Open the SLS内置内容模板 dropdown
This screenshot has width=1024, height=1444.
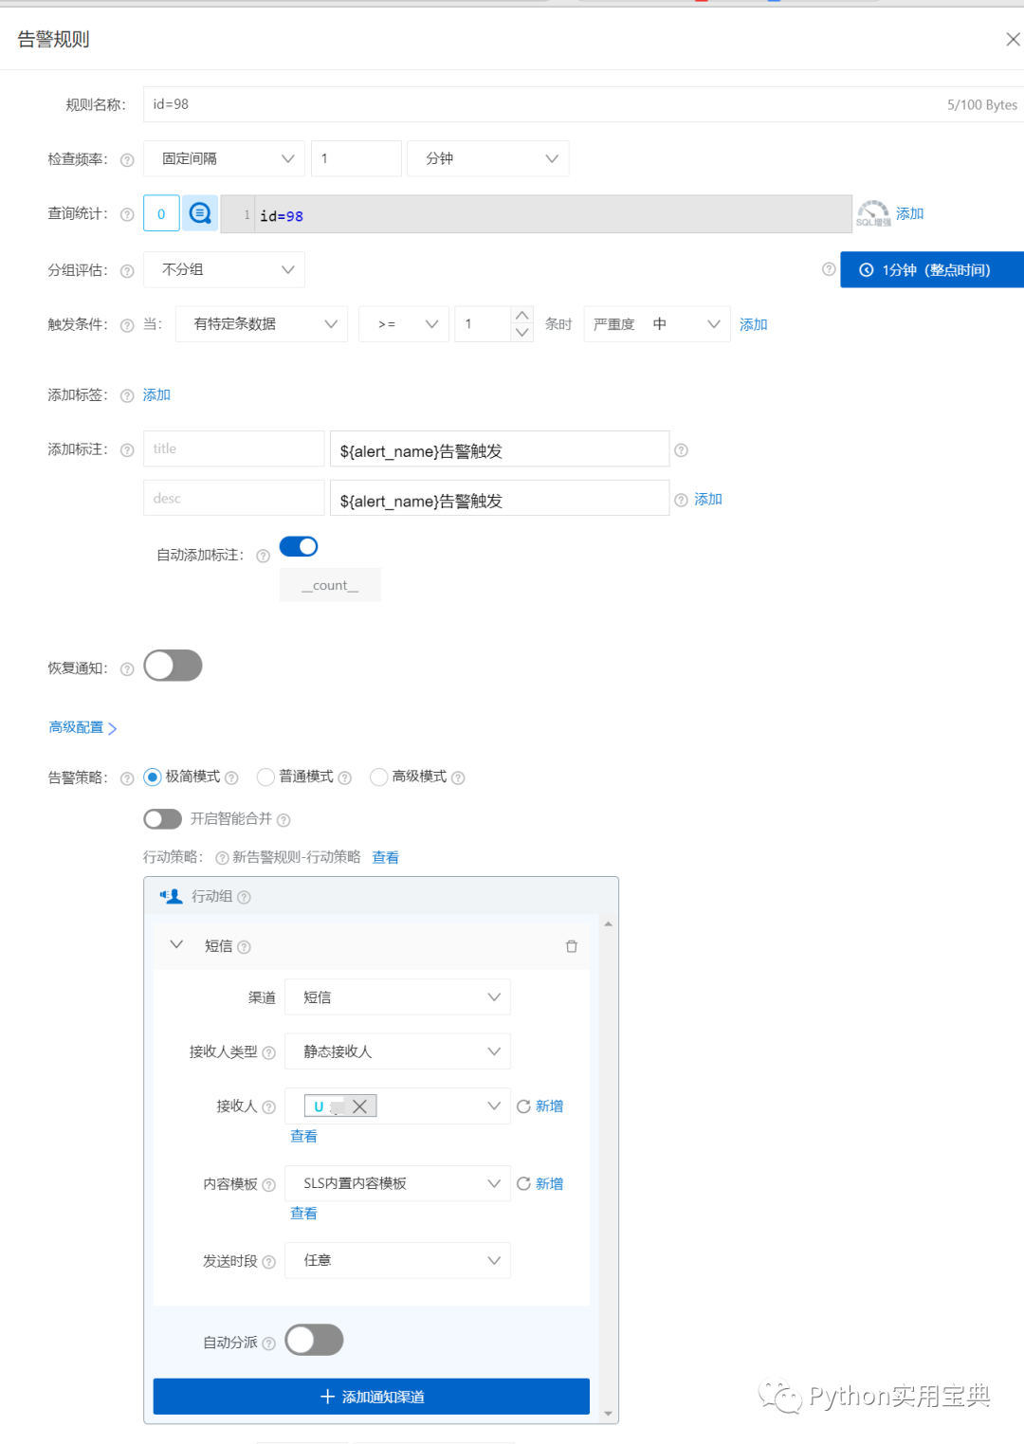coord(398,1183)
